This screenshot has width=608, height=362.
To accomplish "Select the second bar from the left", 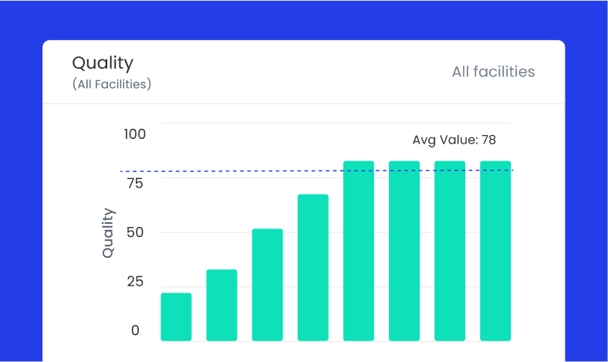I will (x=221, y=305).
